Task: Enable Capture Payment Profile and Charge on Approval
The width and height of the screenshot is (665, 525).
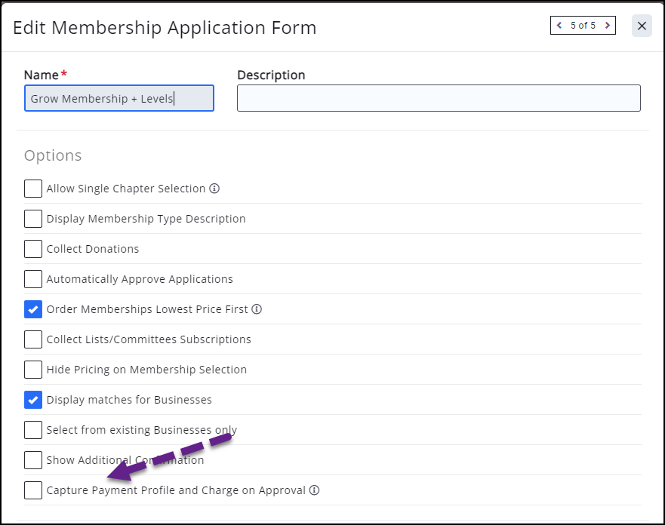Action: (x=33, y=490)
